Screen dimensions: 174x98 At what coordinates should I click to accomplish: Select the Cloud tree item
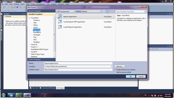tap(35, 27)
